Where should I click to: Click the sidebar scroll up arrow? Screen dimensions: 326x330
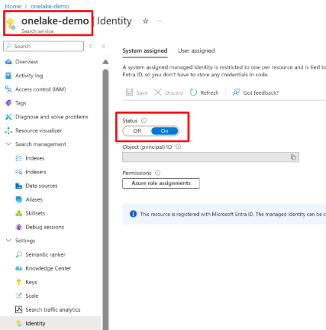click(105, 62)
